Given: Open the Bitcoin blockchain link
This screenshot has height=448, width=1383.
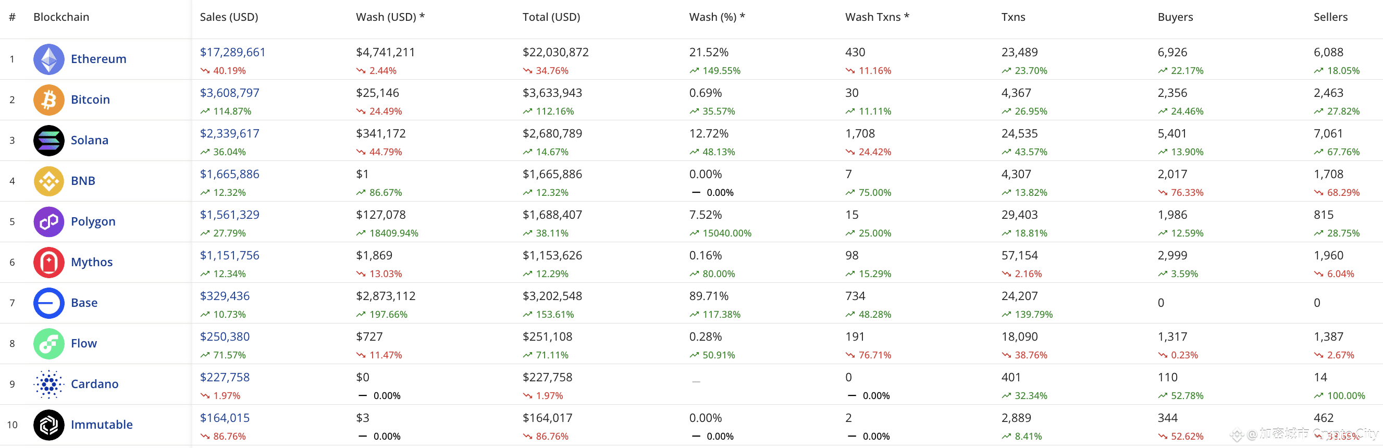Looking at the screenshot, I should [x=90, y=100].
